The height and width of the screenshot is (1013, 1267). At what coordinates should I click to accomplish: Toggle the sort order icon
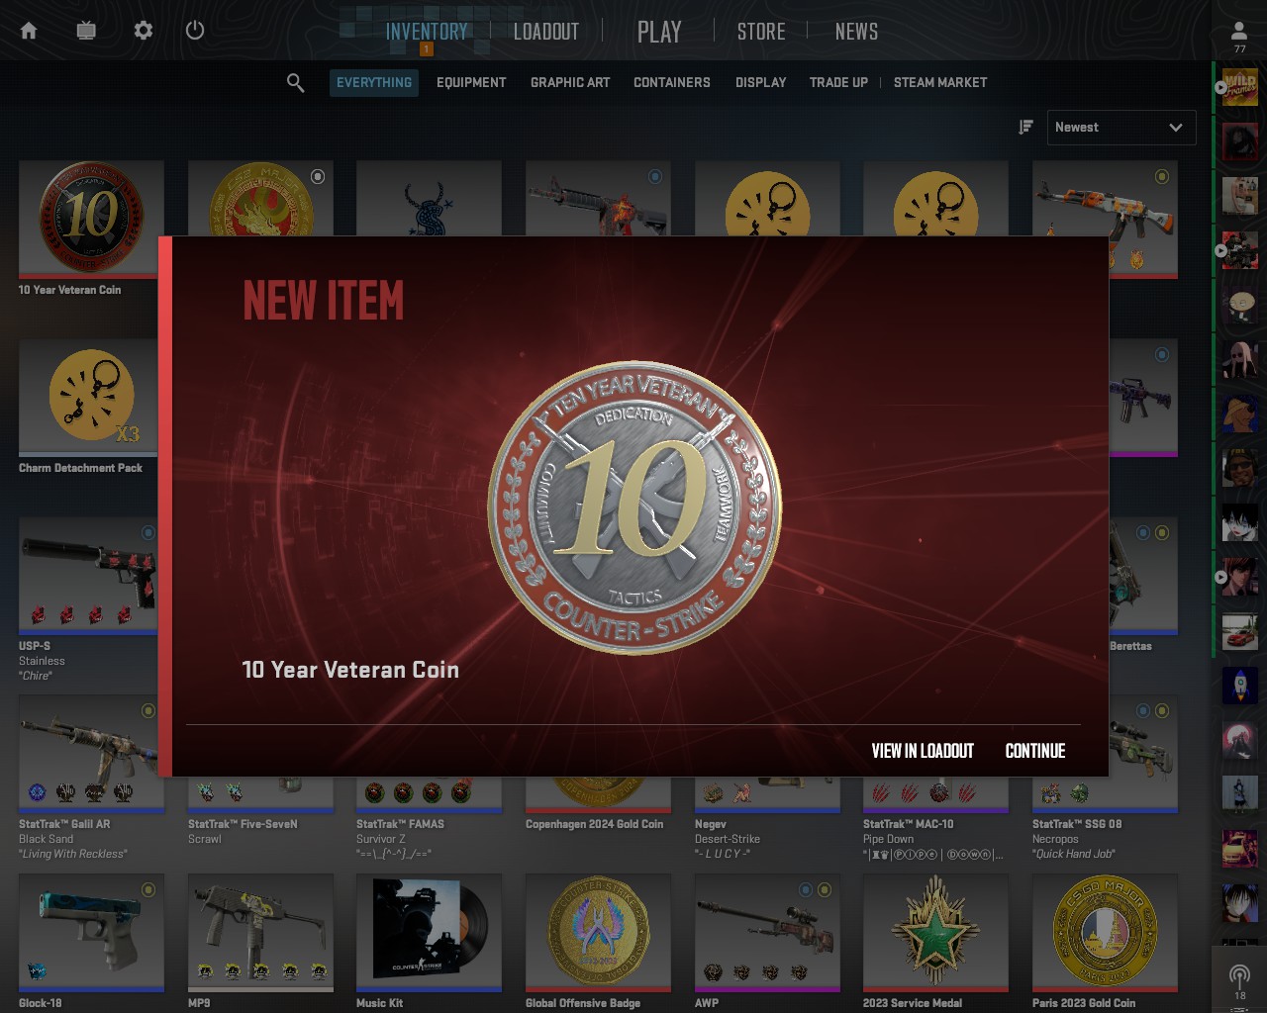tap(1025, 127)
